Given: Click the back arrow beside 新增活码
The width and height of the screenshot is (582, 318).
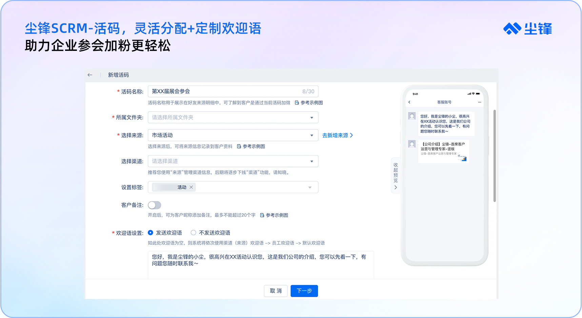Looking at the screenshot, I should (x=90, y=75).
